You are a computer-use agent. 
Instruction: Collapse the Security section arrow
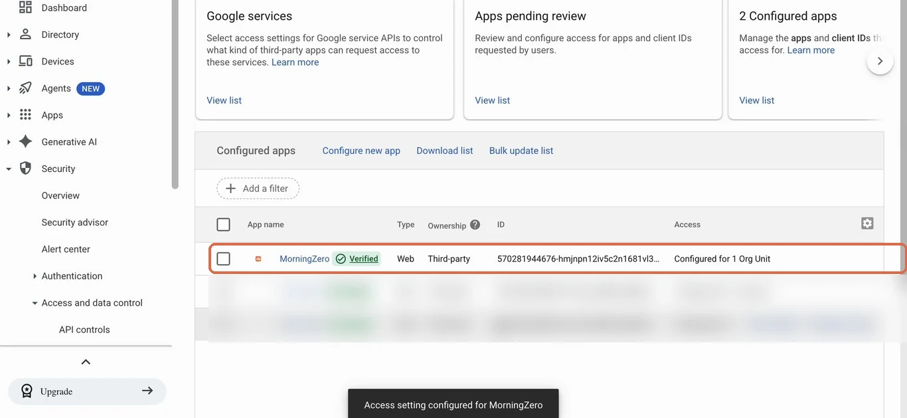[9, 169]
